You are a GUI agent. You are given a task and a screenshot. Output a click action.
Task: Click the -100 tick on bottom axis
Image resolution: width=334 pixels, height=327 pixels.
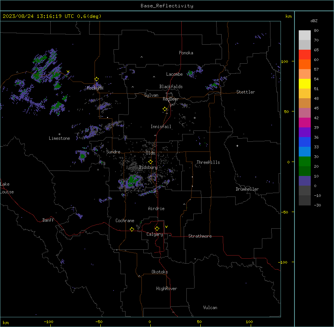48,322
